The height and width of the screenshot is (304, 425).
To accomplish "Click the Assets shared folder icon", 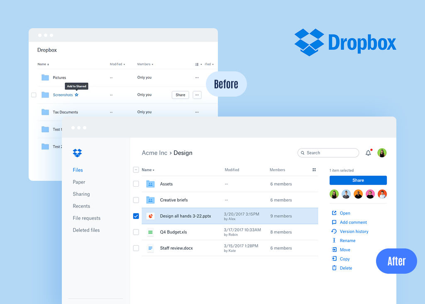I will 150,184.
